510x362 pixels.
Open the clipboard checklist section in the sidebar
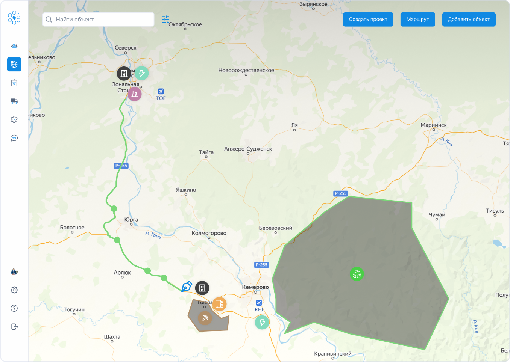click(x=14, y=83)
